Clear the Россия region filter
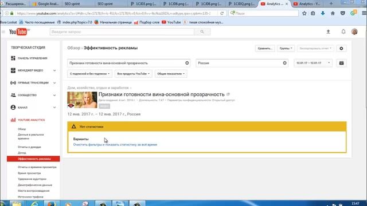 [284, 63]
